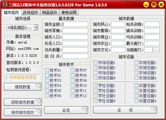Enable the 技术11 checkbox
Screen dimensions: 166x120
(72, 91)
